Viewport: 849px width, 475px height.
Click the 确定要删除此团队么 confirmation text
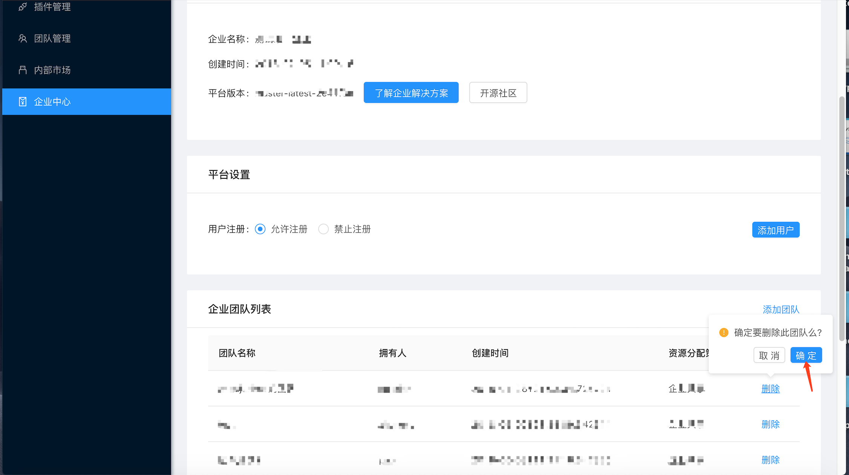778,333
